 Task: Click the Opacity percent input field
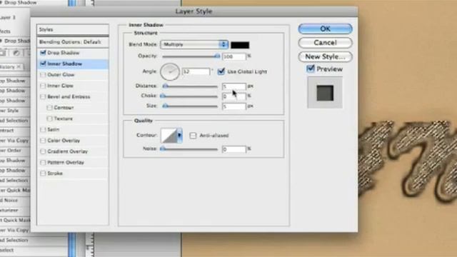pyautogui.click(x=234, y=56)
